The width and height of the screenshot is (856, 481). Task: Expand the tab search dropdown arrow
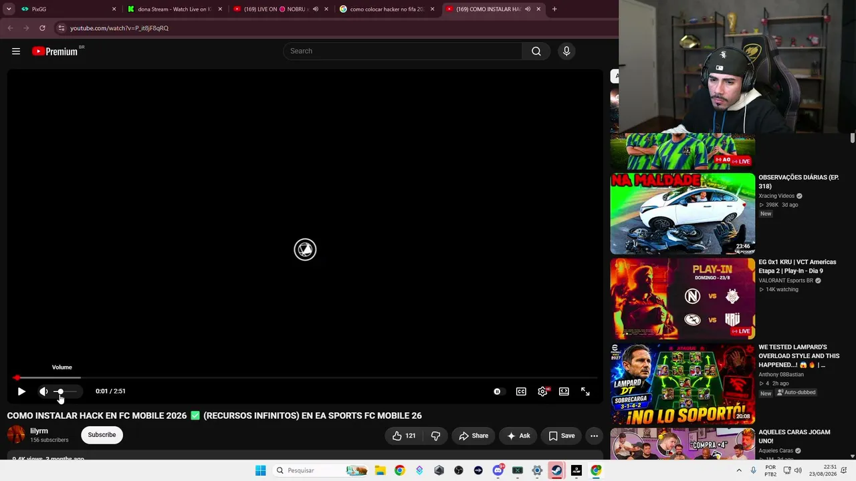[x=9, y=9]
